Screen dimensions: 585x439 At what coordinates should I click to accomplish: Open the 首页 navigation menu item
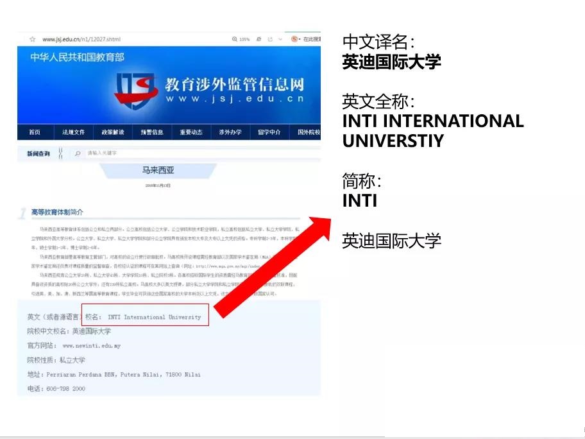(35, 132)
